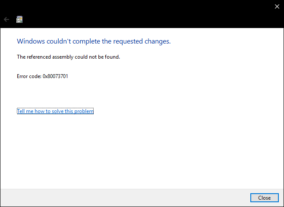This screenshot has height=207, width=284.
Task: Close the dialog with the X icon
Action: click(x=277, y=6)
